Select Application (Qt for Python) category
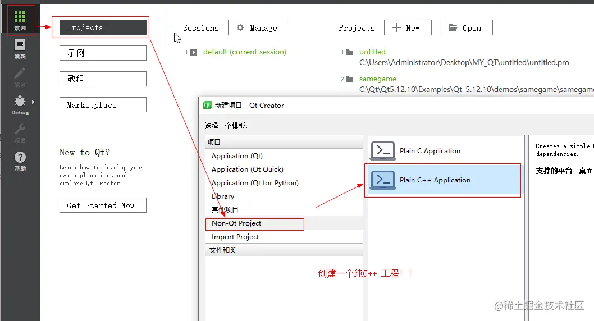The width and height of the screenshot is (594, 321). pyautogui.click(x=284, y=183)
